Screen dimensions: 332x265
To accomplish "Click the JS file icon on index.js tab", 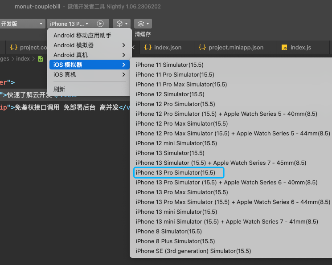I will (284, 47).
